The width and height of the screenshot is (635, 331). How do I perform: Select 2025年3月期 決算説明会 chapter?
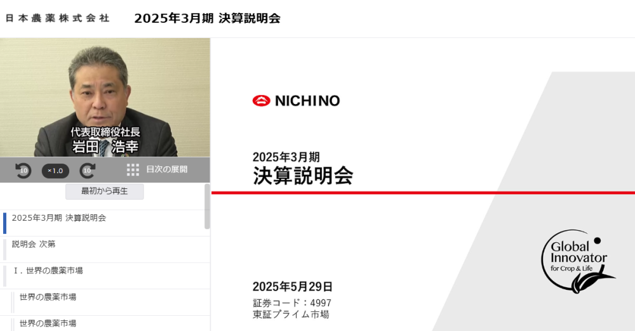click(x=105, y=223)
